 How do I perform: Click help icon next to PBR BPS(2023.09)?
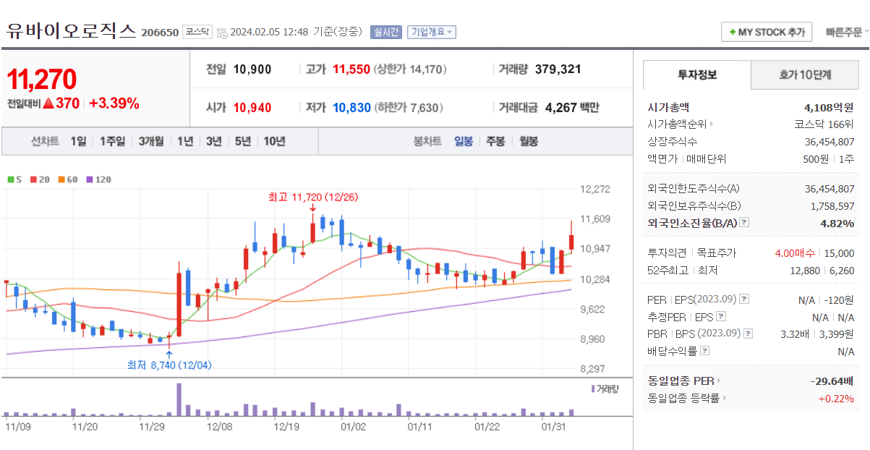pyautogui.click(x=748, y=334)
